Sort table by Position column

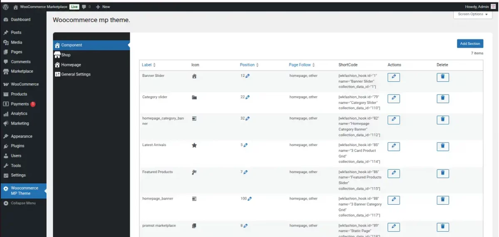pyautogui.click(x=249, y=65)
